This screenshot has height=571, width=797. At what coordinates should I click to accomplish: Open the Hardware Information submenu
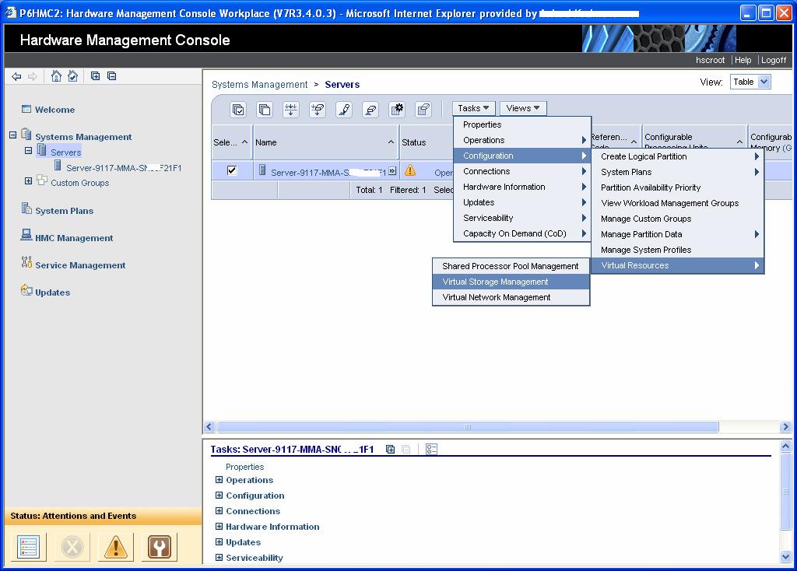click(x=522, y=187)
